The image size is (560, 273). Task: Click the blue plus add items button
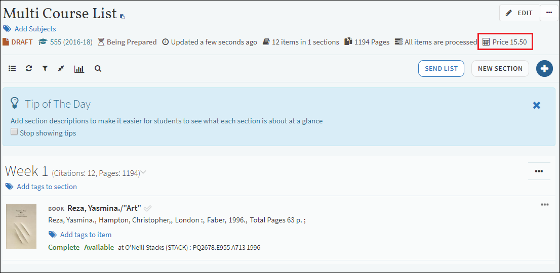[x=544, y=69]
